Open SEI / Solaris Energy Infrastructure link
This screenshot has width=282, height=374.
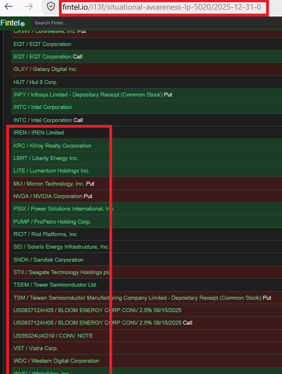[61, 247]
